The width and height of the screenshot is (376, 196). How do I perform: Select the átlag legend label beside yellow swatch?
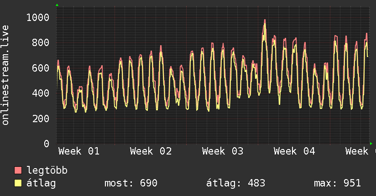42,183
